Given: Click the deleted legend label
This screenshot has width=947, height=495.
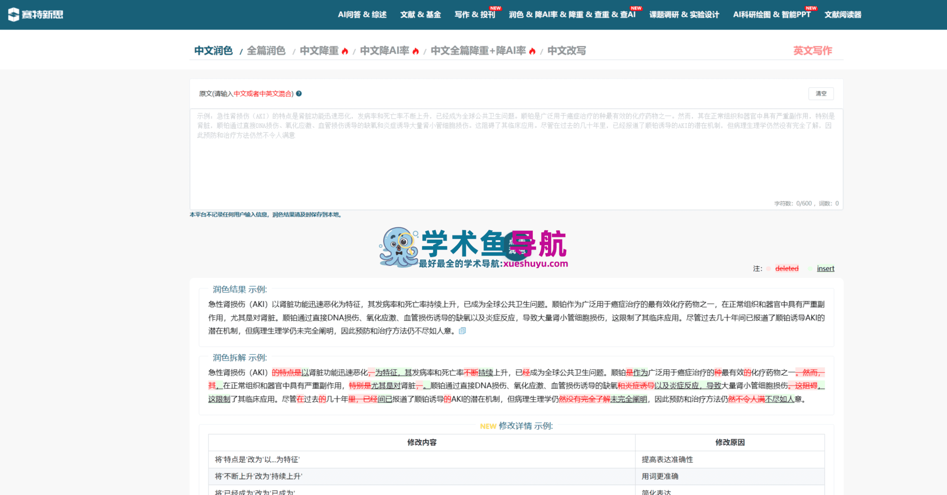Looking at the screenshot, I should [786, 269].
